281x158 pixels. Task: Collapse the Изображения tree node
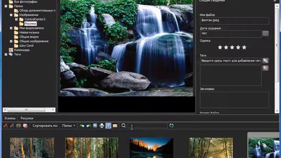click(x=11, y=15)
